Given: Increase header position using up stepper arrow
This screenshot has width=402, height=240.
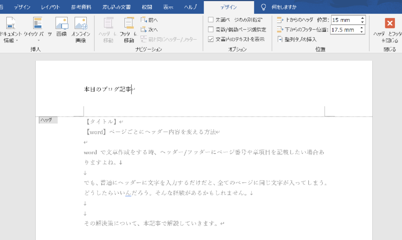Looking at the screenshot, I should (363, 17).
